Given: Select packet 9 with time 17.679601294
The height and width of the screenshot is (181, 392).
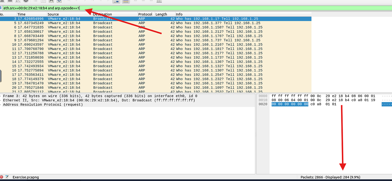Looking at the screenshot, I should 155,40.
